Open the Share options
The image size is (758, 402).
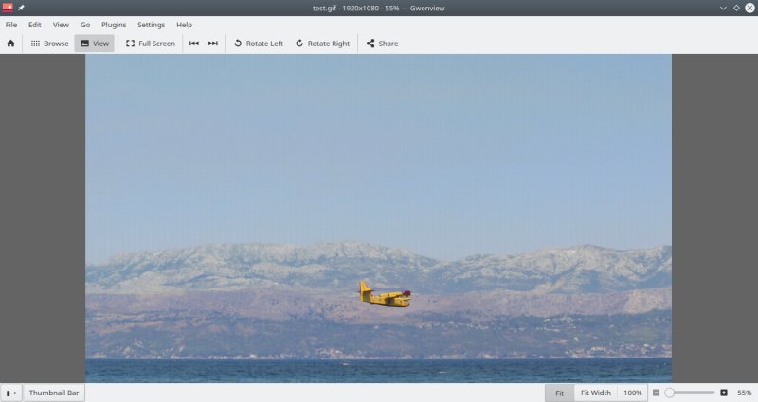pos(382,44)
